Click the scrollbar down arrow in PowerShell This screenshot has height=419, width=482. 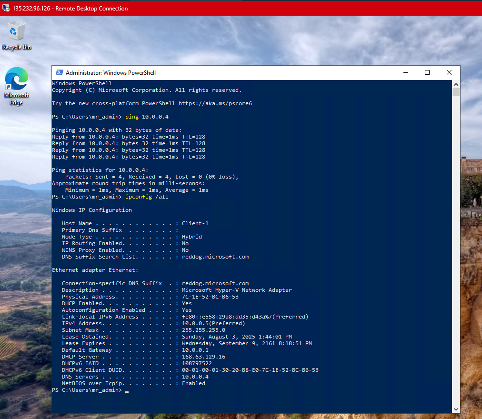tap(456, 409)
